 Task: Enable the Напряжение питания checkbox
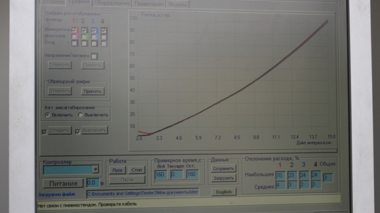[94, 55]
